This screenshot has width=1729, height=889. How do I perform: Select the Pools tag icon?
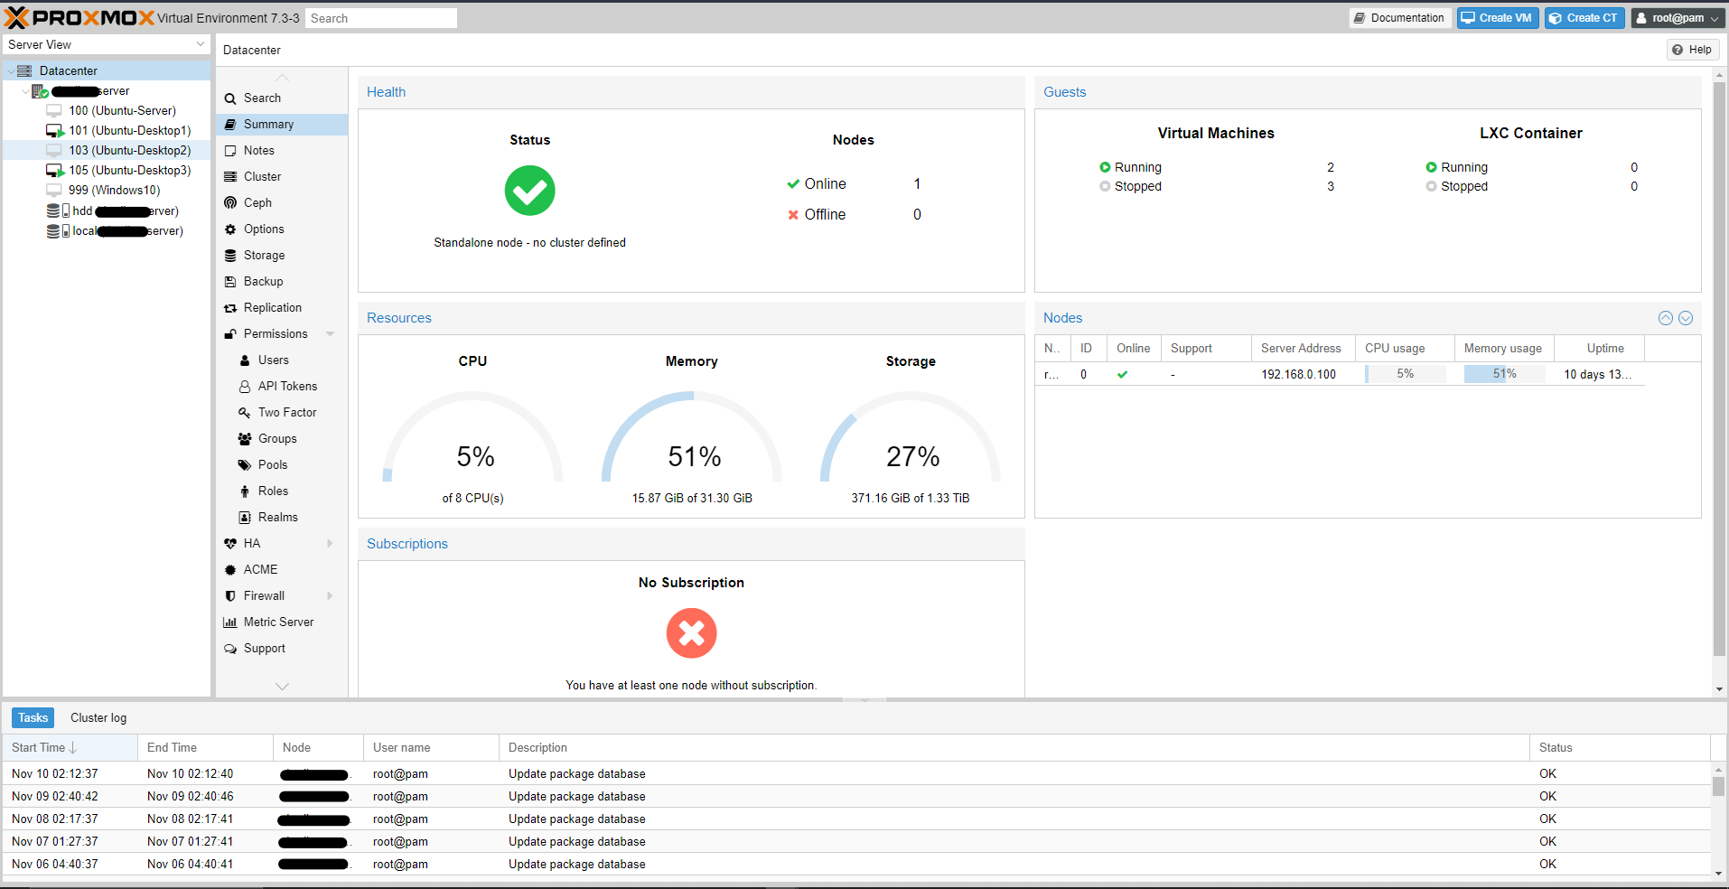point(245,464)
